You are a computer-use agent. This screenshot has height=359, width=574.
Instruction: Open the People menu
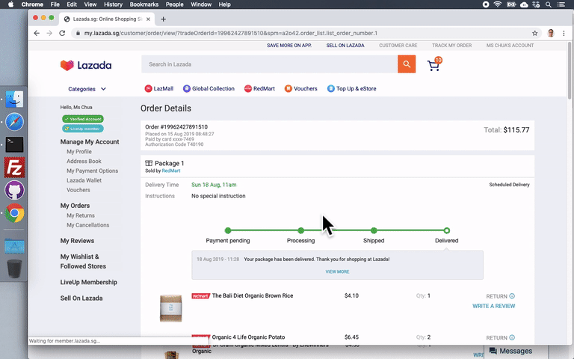(x=174, y=4)
